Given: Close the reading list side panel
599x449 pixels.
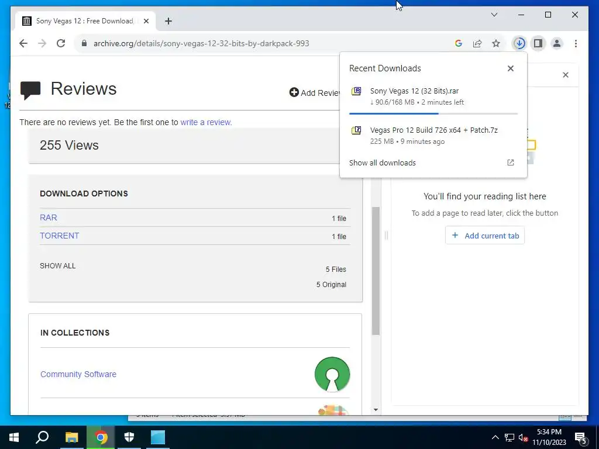Looking at the screenshot, I should (x=566, y=75).
